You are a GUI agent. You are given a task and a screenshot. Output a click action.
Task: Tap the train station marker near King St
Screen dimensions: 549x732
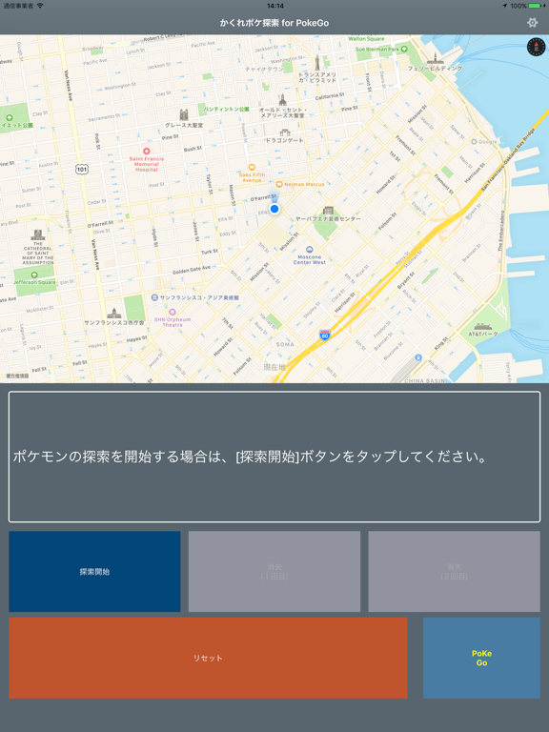tap(418, 357)
